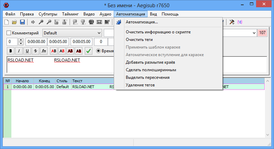
Task: Commit the line with the green checkmark
Action: 89,51
